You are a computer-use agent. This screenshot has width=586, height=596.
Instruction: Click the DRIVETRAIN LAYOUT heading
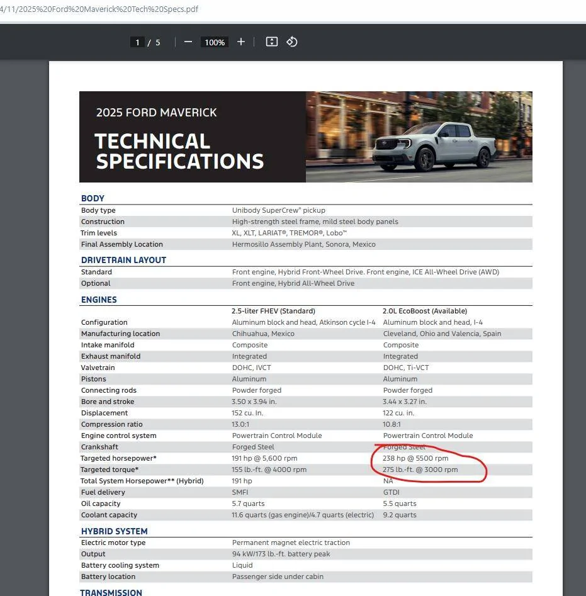pos(123,260)
